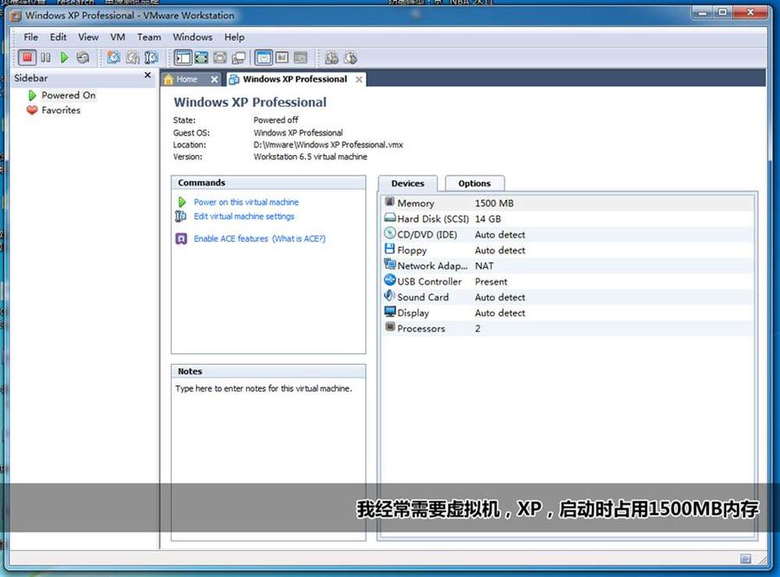
Task: Click the Suspend (pause) toolbar icon
Action: (45, 58)
